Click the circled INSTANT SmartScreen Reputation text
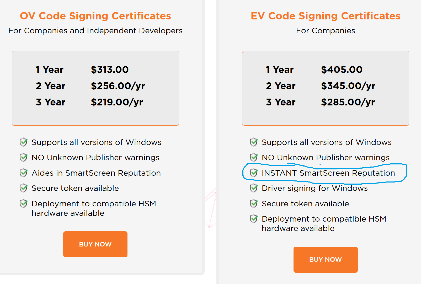 point(328,173)
